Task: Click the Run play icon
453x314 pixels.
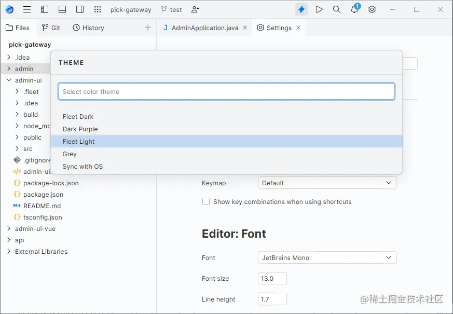Action: (319, 9)
